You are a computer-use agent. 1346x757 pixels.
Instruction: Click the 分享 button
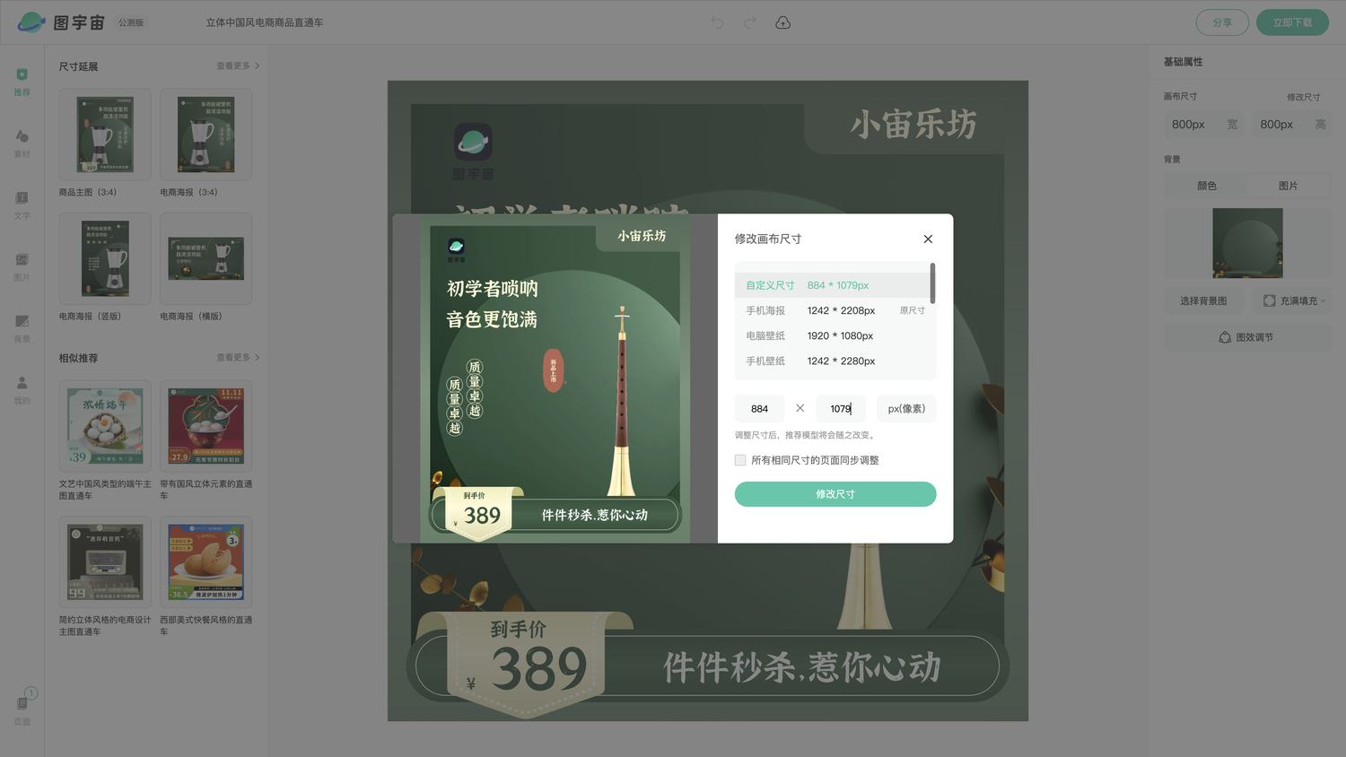(x=1222, y=22)
